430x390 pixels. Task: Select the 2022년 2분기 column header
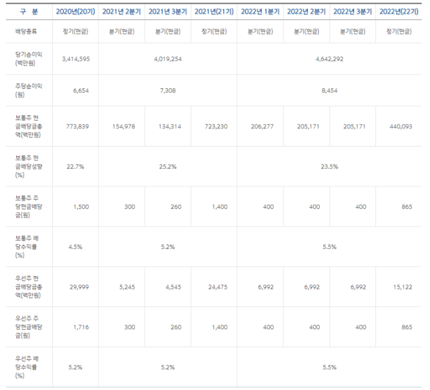coord(307,12)
